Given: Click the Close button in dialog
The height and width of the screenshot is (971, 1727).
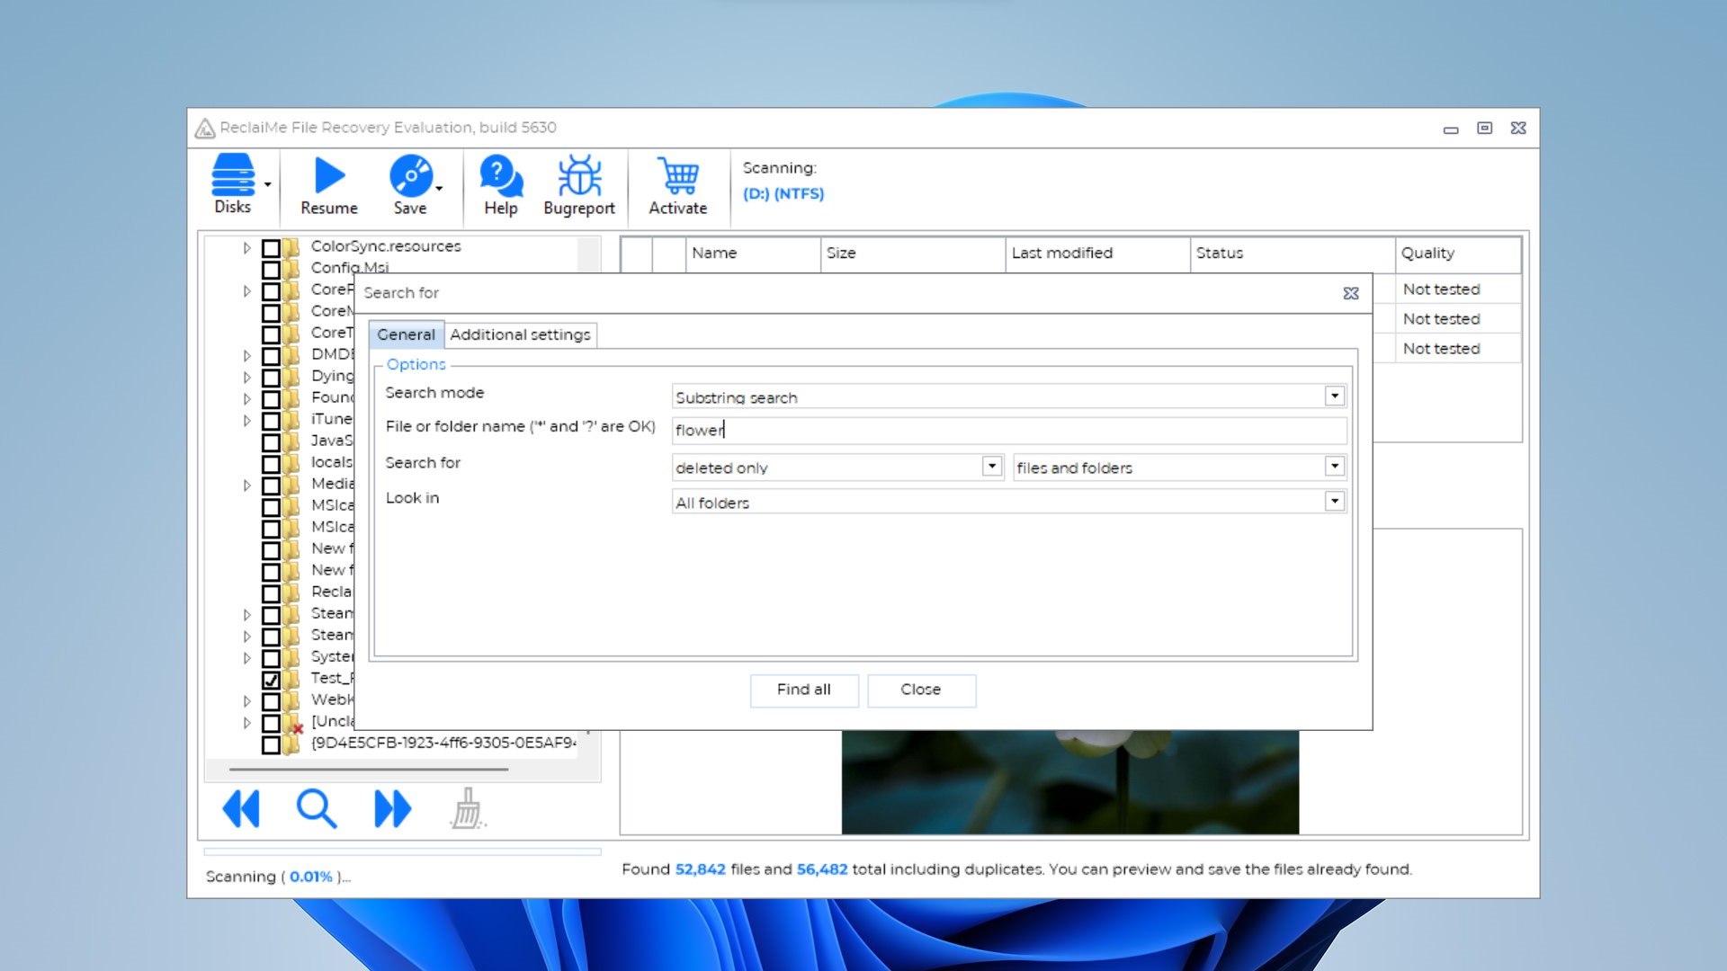Looking at the screenshot, I should coord(920,690).
